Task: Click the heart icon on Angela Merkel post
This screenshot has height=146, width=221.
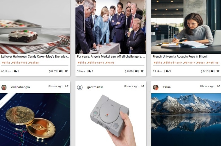Action: pyautogui.click(x=142, y=71)
